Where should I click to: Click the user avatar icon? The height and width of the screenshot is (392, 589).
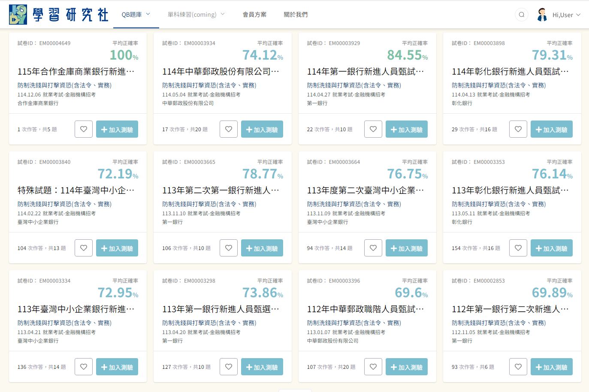pos(542,15)
